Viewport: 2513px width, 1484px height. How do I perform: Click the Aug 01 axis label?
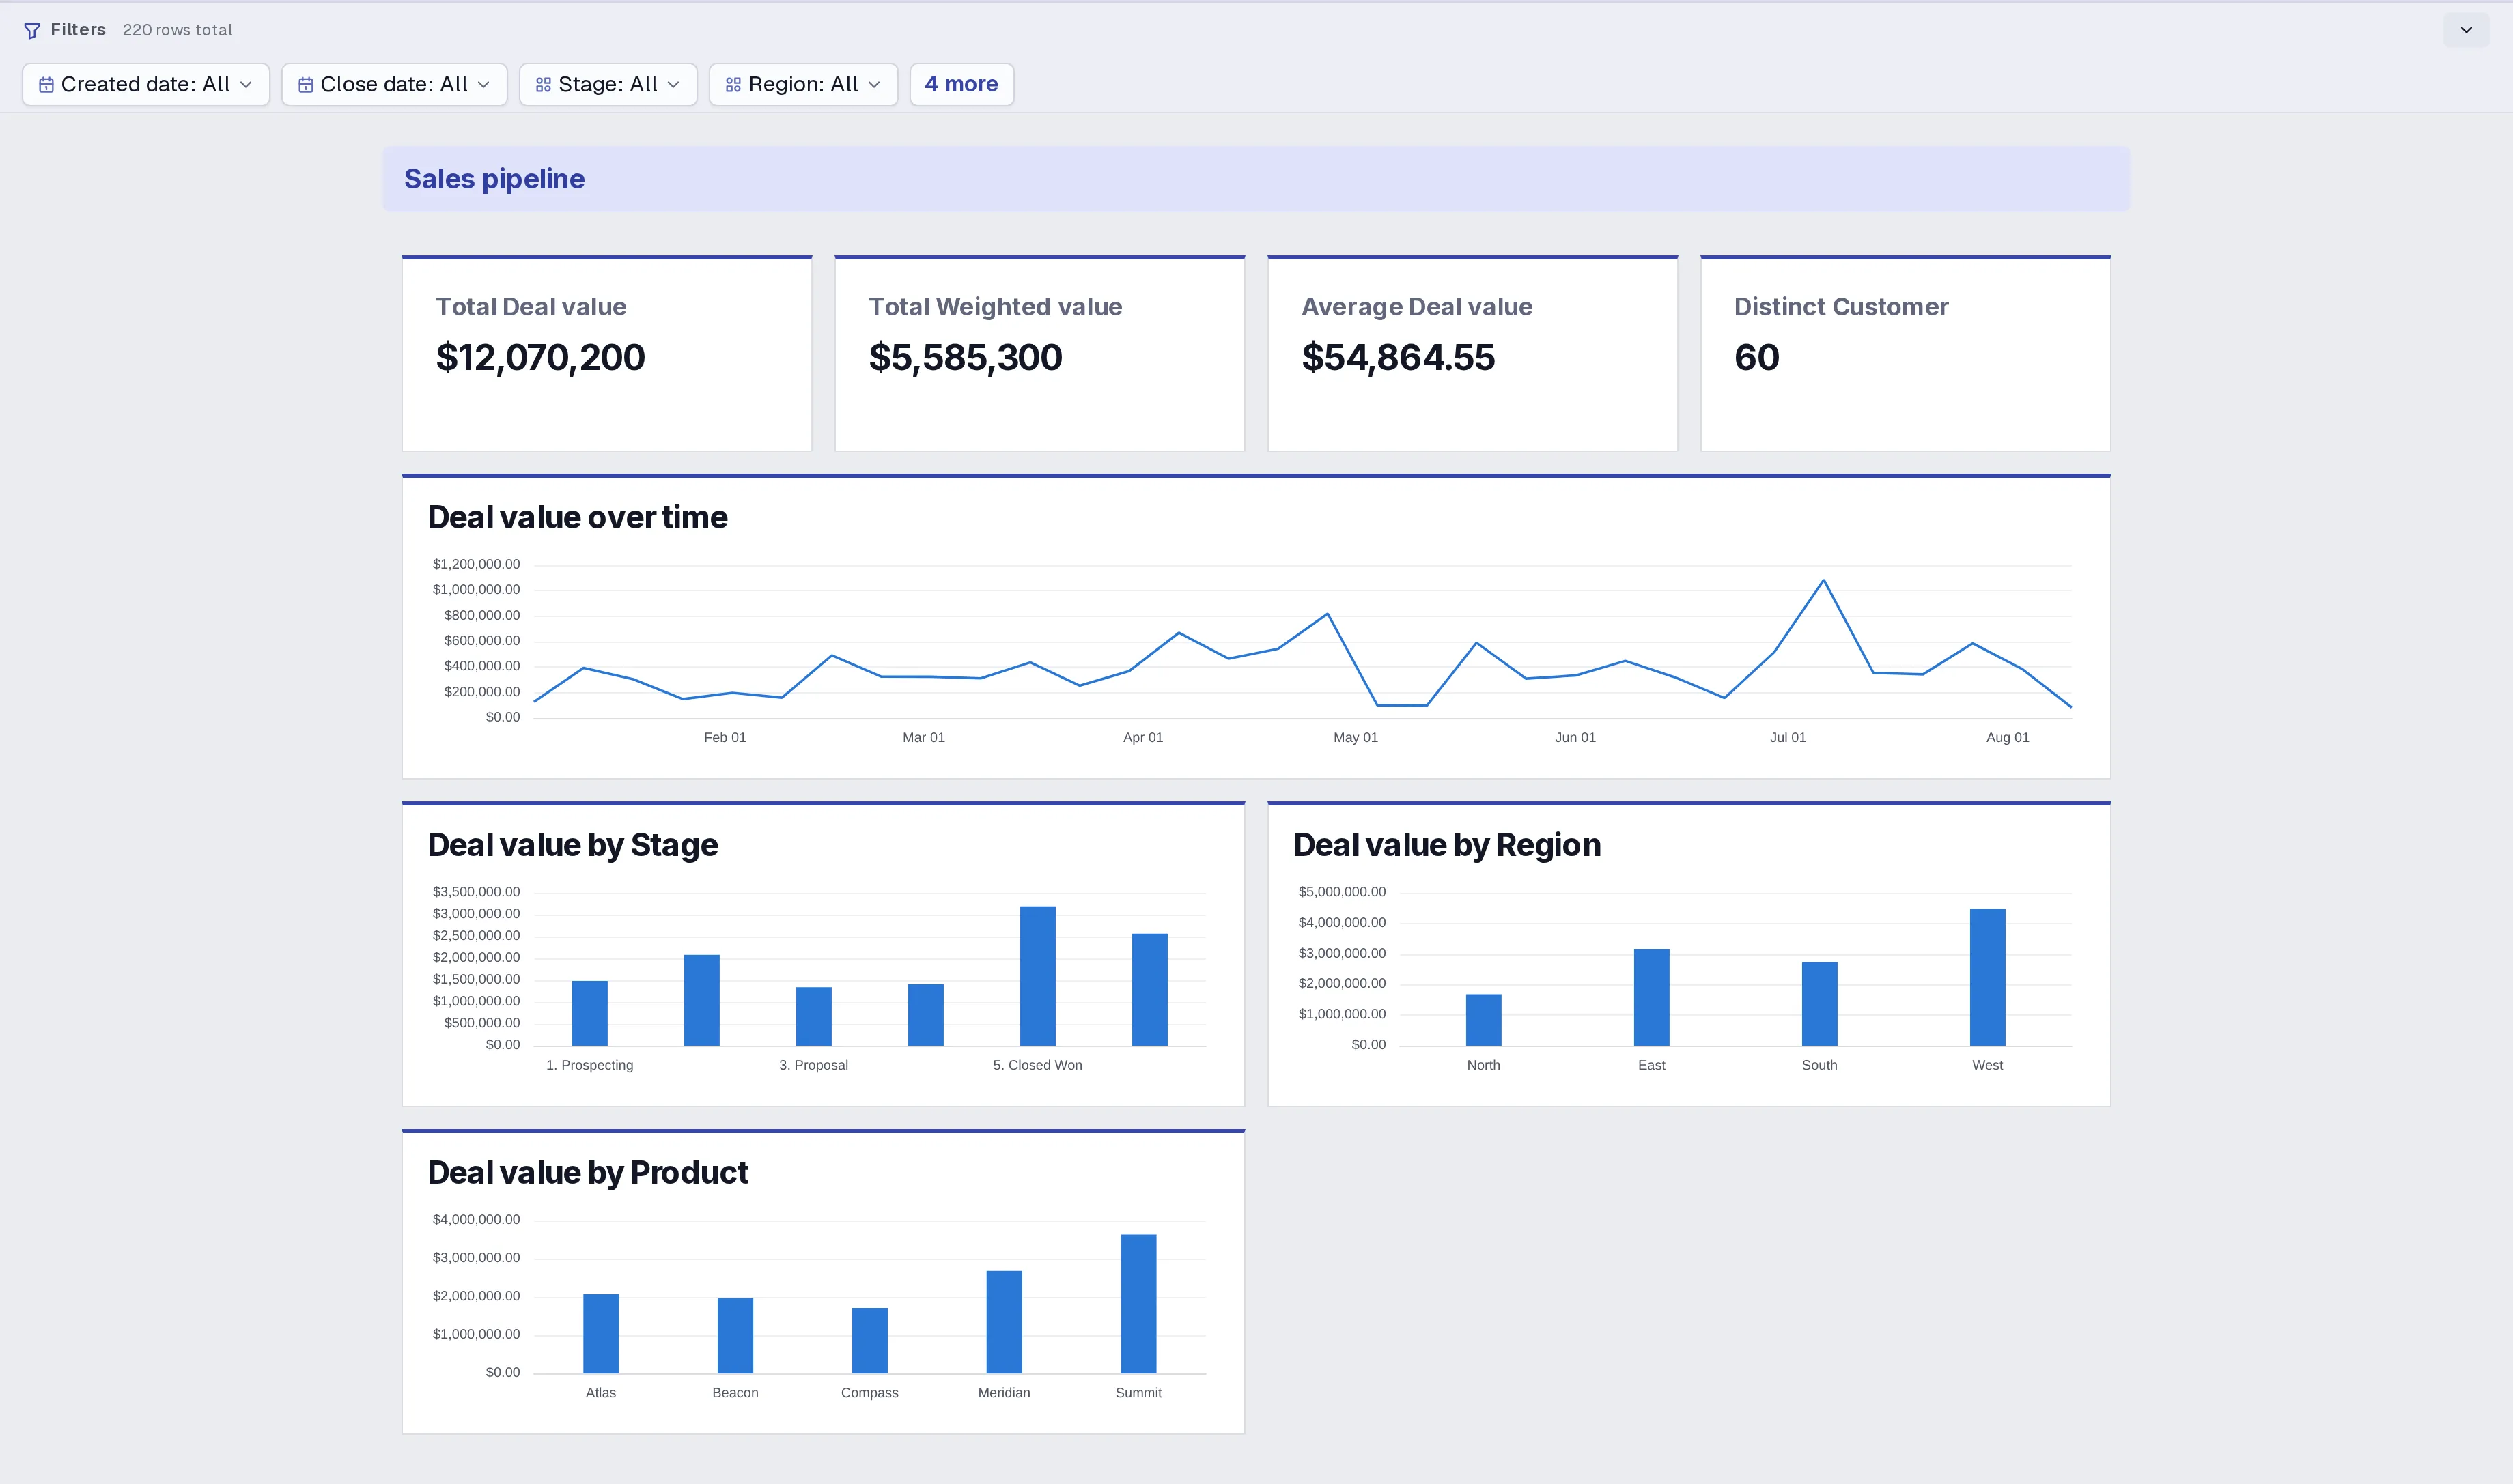[x=2008, y=737]
